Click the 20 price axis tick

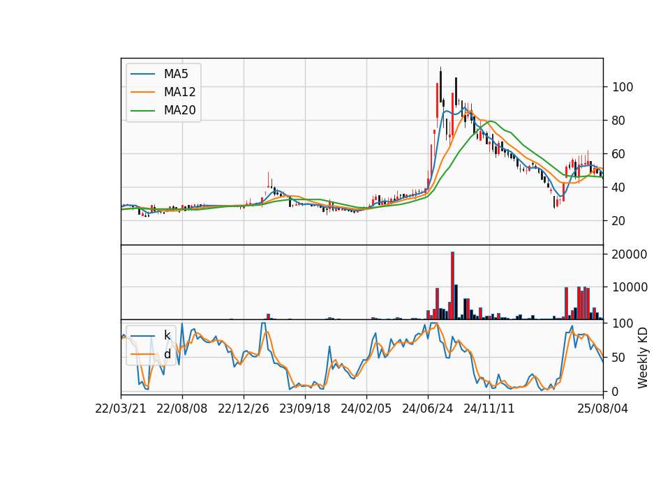(619, 221)
